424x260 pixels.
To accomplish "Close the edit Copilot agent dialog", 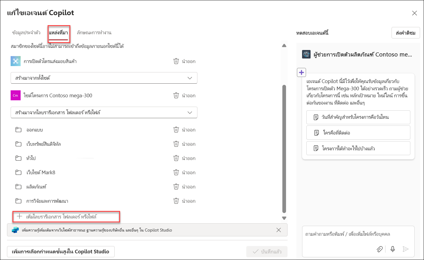I will pyautogui.click(x=414, y=13).
